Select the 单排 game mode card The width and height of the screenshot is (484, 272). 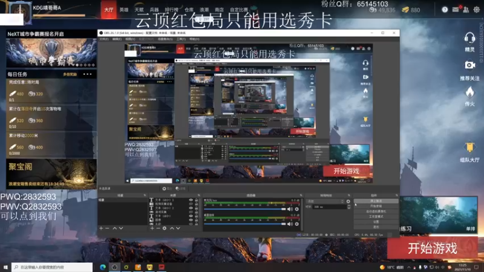coord(439,215)
